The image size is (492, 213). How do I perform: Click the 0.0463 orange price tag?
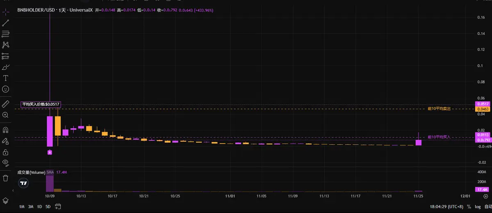[x=482, y=109]
